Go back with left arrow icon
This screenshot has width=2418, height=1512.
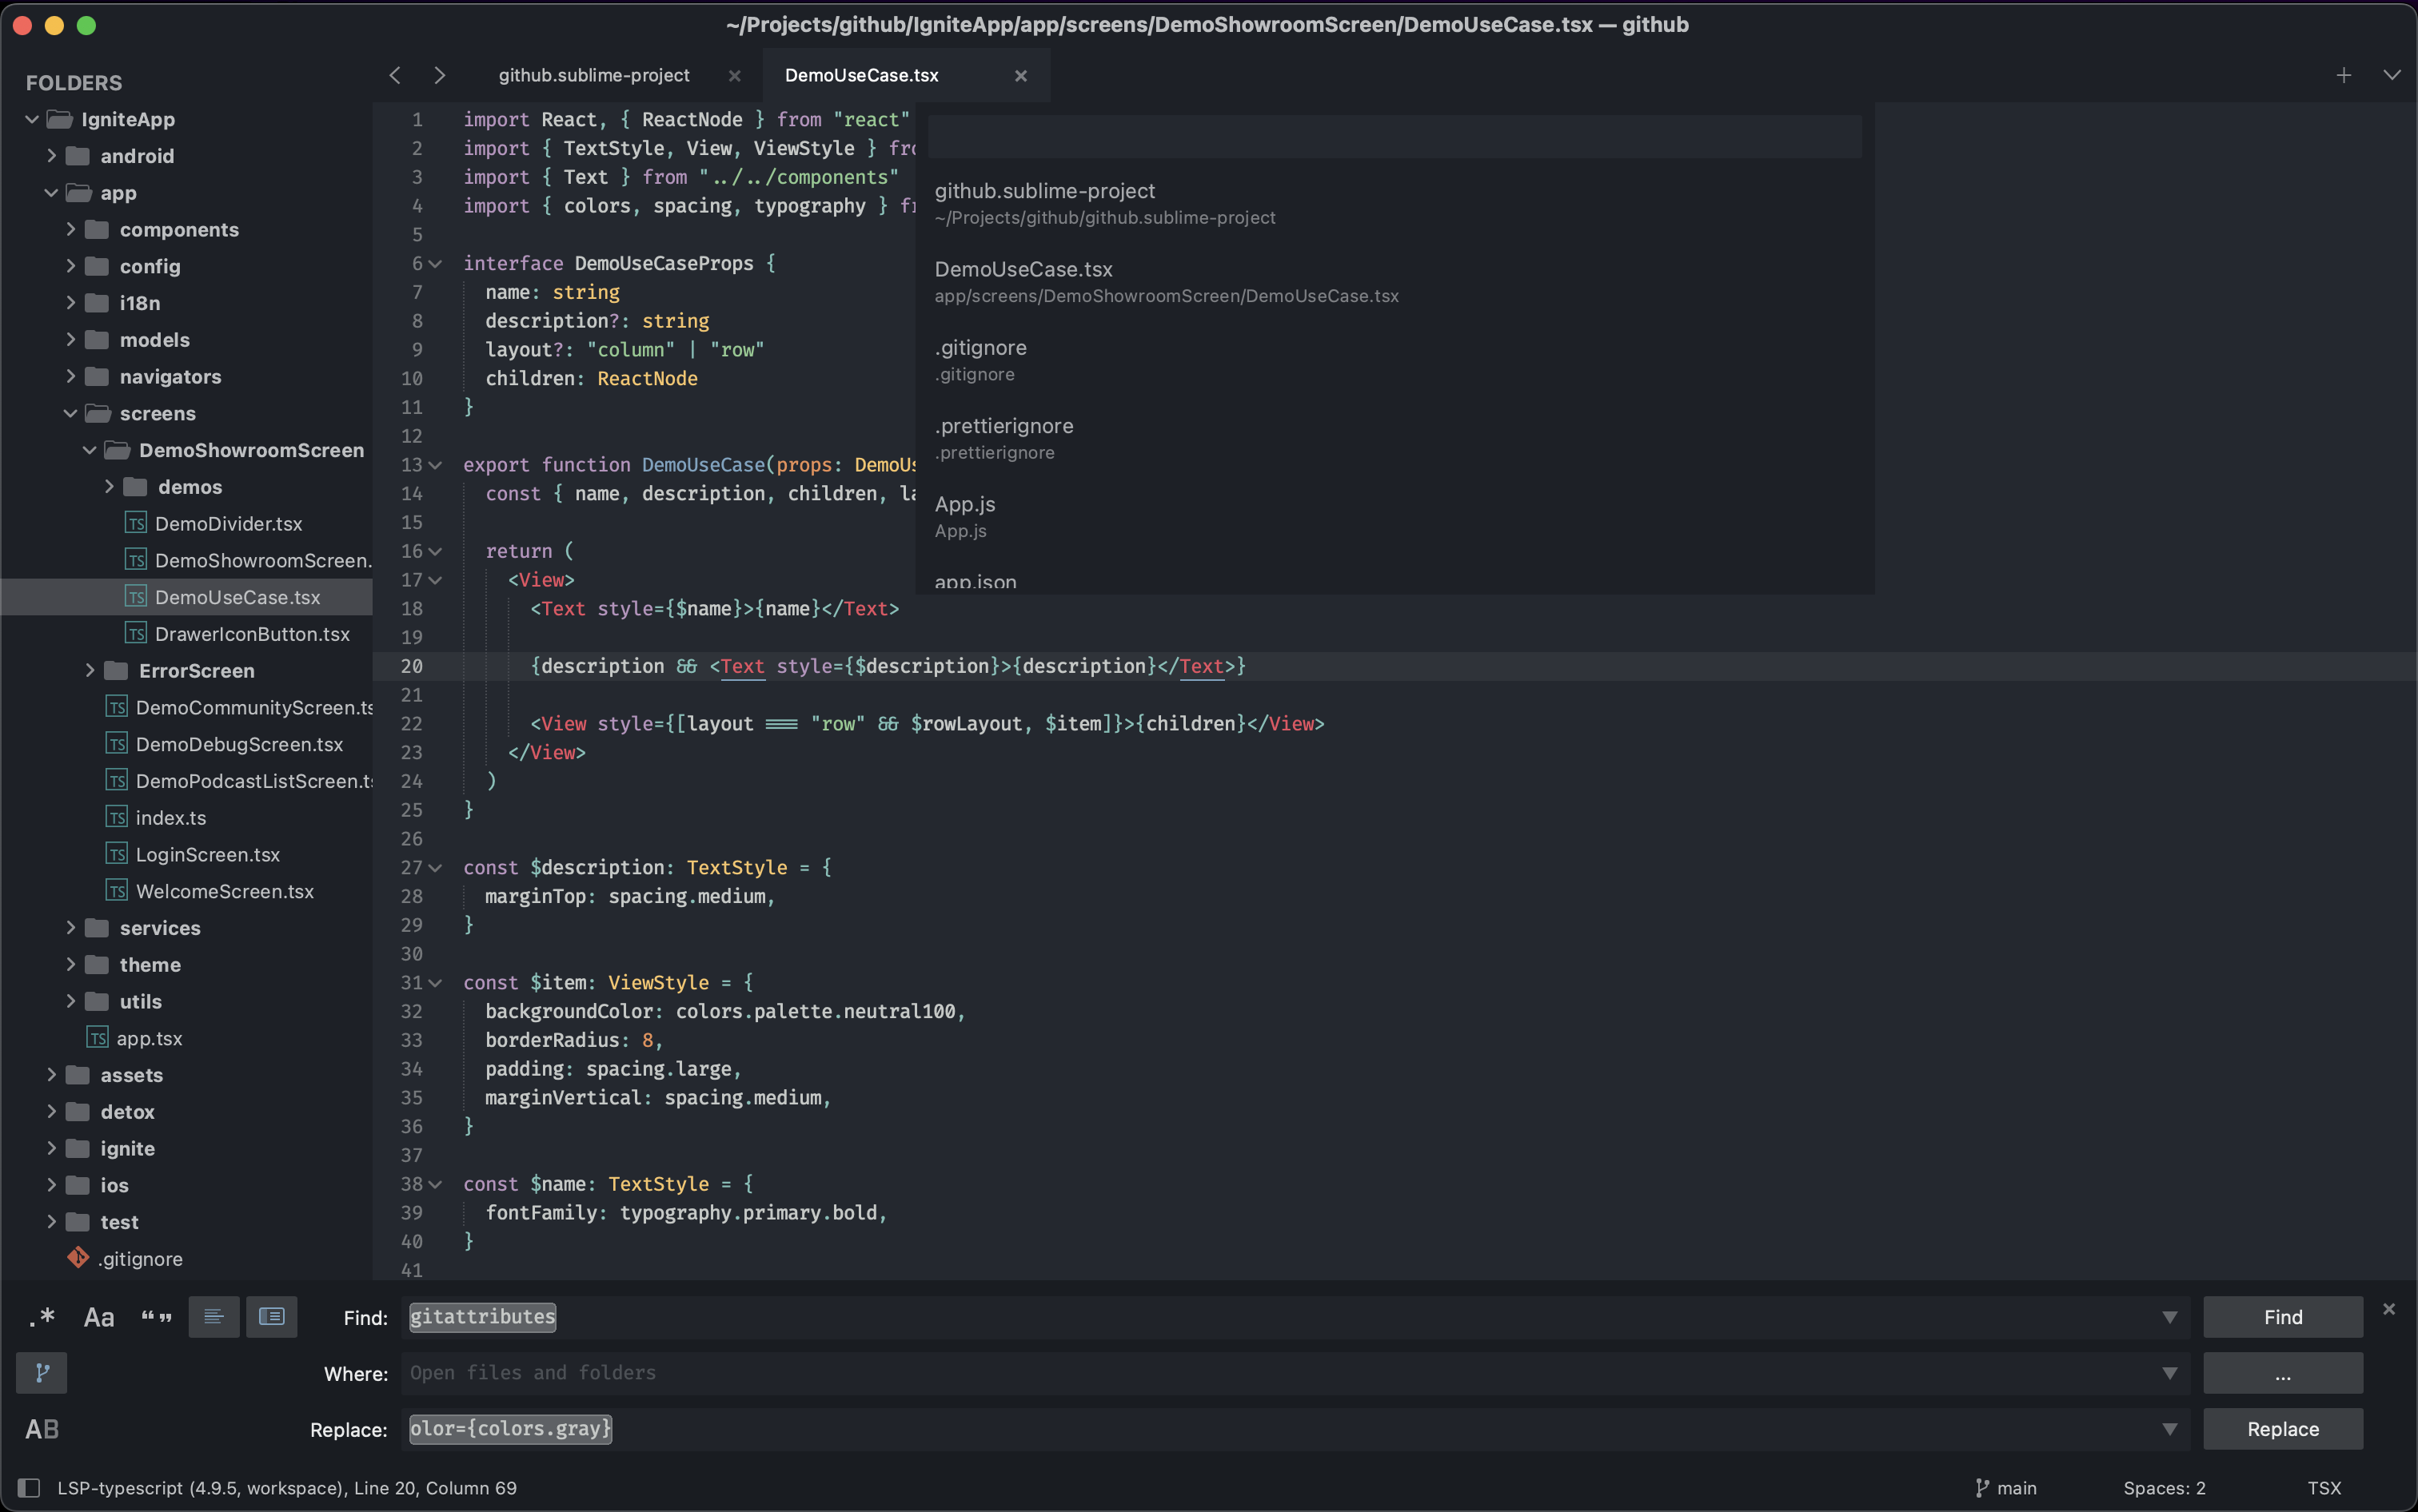[396, 75]
